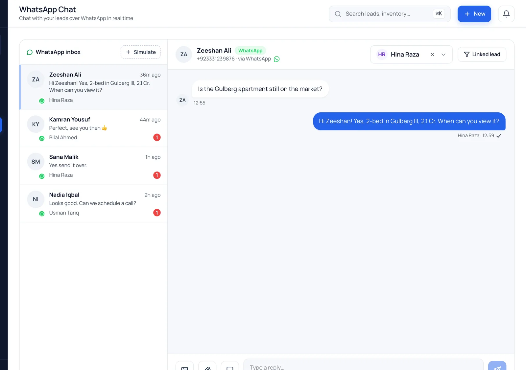Image resolution: width=526 pixels, height=370 pixels.
Task: Open the Zeeshan Ali conversation in the inbox
Action: [94, 87]
